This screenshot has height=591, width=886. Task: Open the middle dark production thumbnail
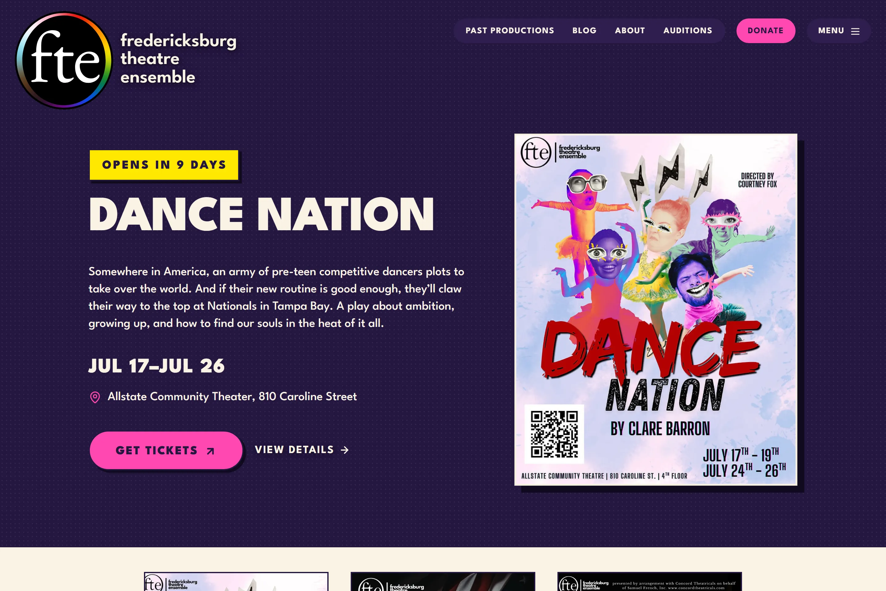click(443, 581)
